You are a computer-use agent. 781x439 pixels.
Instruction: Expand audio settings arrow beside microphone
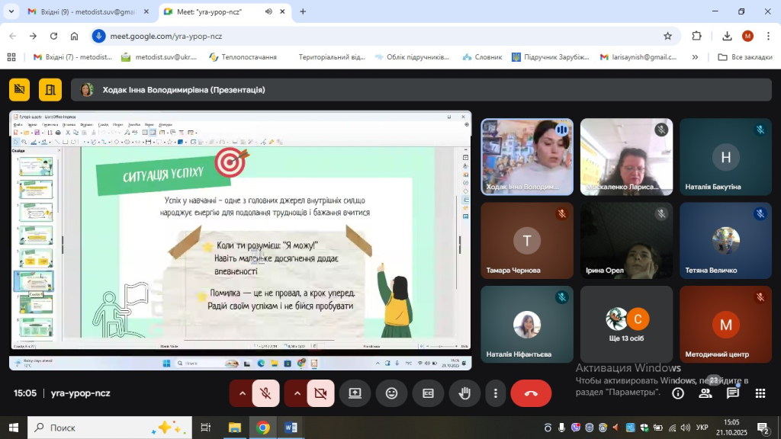(243, 393)
